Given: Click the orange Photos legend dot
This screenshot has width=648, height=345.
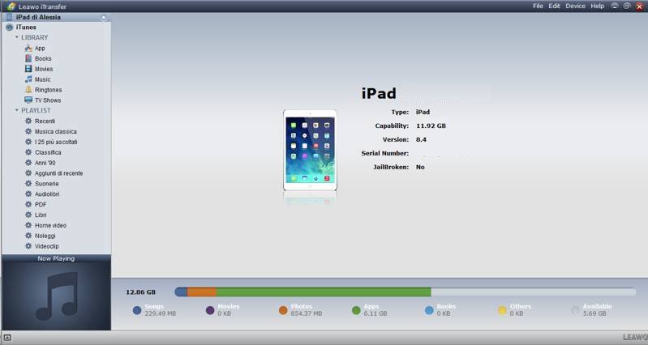Looking at the screenshot, I should tap(283, 310).
